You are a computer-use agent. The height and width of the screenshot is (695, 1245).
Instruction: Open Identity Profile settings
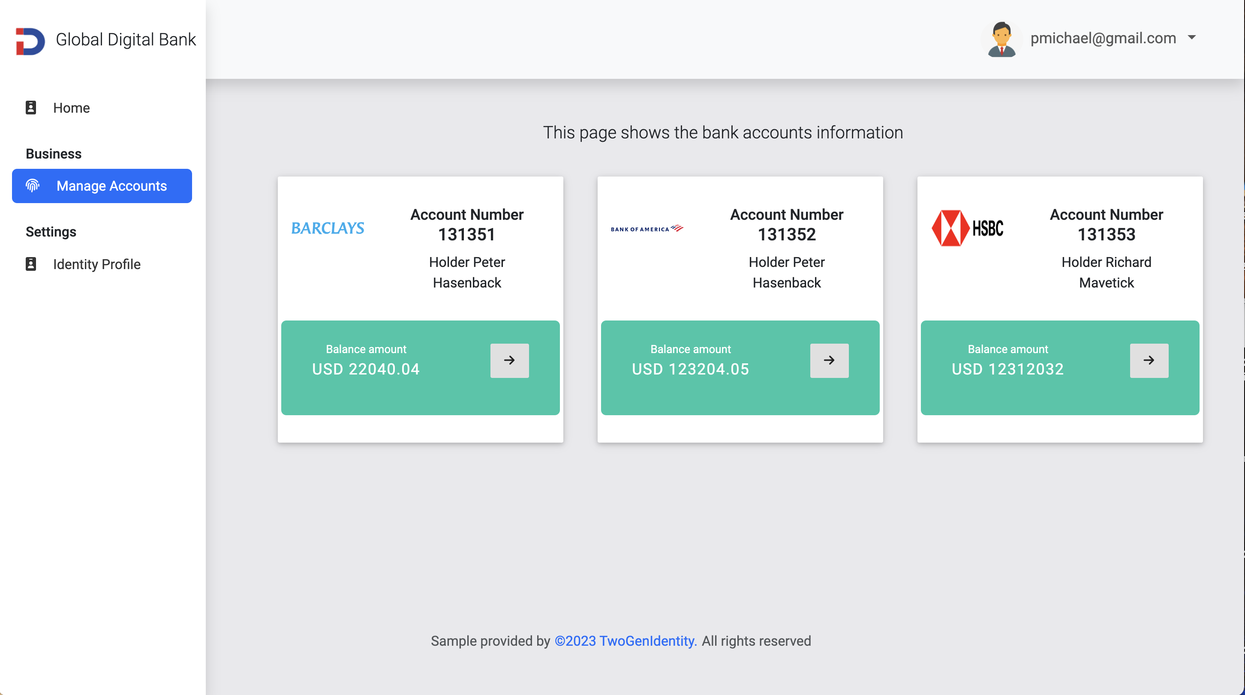coord(96,264)
